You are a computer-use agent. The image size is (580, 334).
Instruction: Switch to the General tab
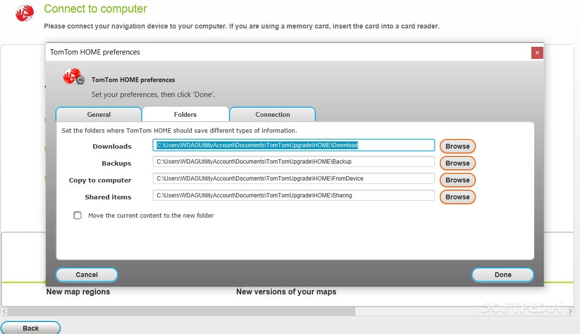[x=99, y=114]
